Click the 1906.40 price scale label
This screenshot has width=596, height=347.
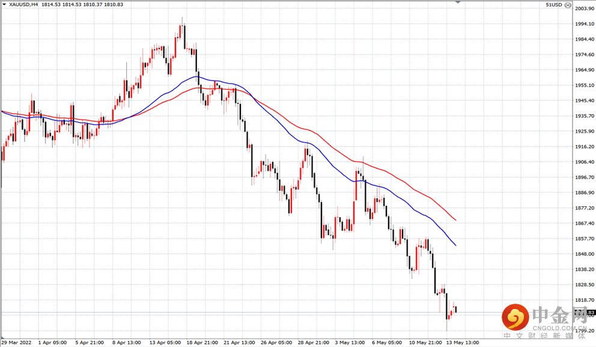tap(585, 162)
